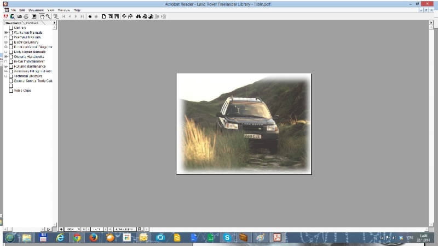Expand the Owner's Handbooks bookmark
This screenshot has width=438, height=246.
coord(6,57)
